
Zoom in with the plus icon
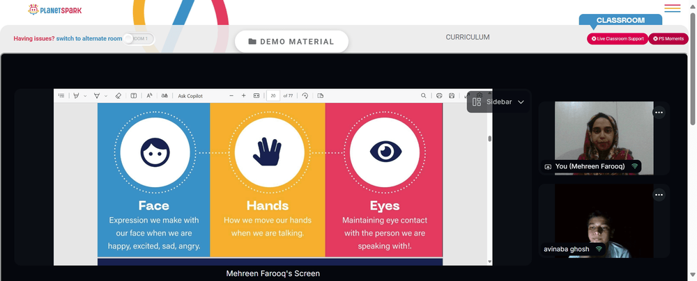coord(243,95)
